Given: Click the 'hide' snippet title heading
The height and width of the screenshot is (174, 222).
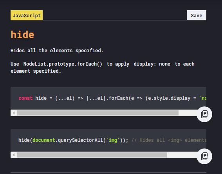Looking at the screenshot, I should click(x=22, y=35).
